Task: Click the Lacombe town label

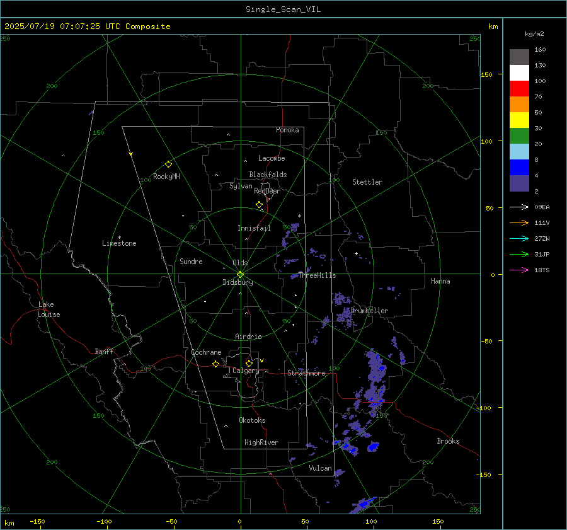Action: 272,158
